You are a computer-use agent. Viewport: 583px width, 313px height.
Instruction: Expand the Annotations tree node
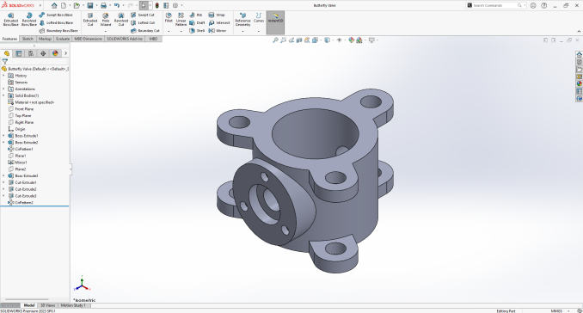(3, 89)
